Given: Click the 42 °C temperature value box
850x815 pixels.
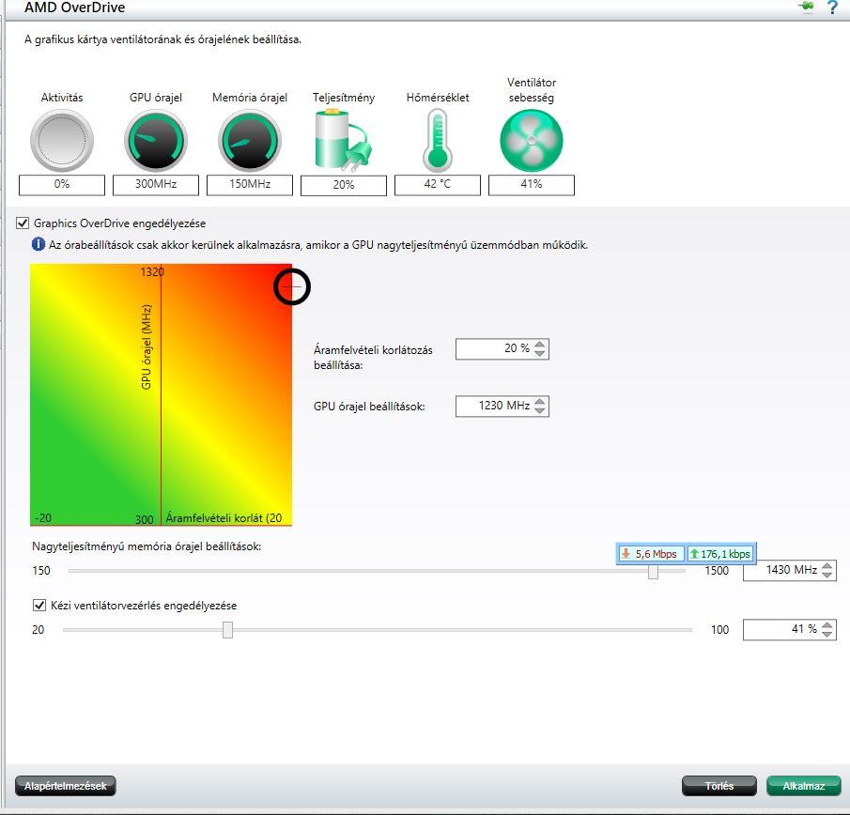Looking at the screenshot, I should click(438, 184).
